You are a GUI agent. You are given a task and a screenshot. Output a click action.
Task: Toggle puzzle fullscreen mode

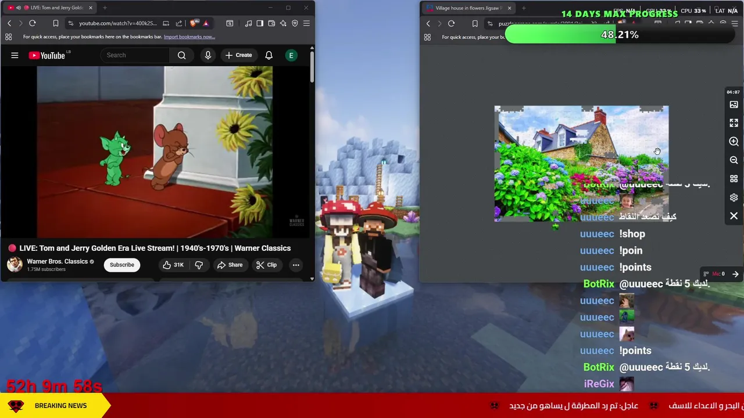coord(734,123)
